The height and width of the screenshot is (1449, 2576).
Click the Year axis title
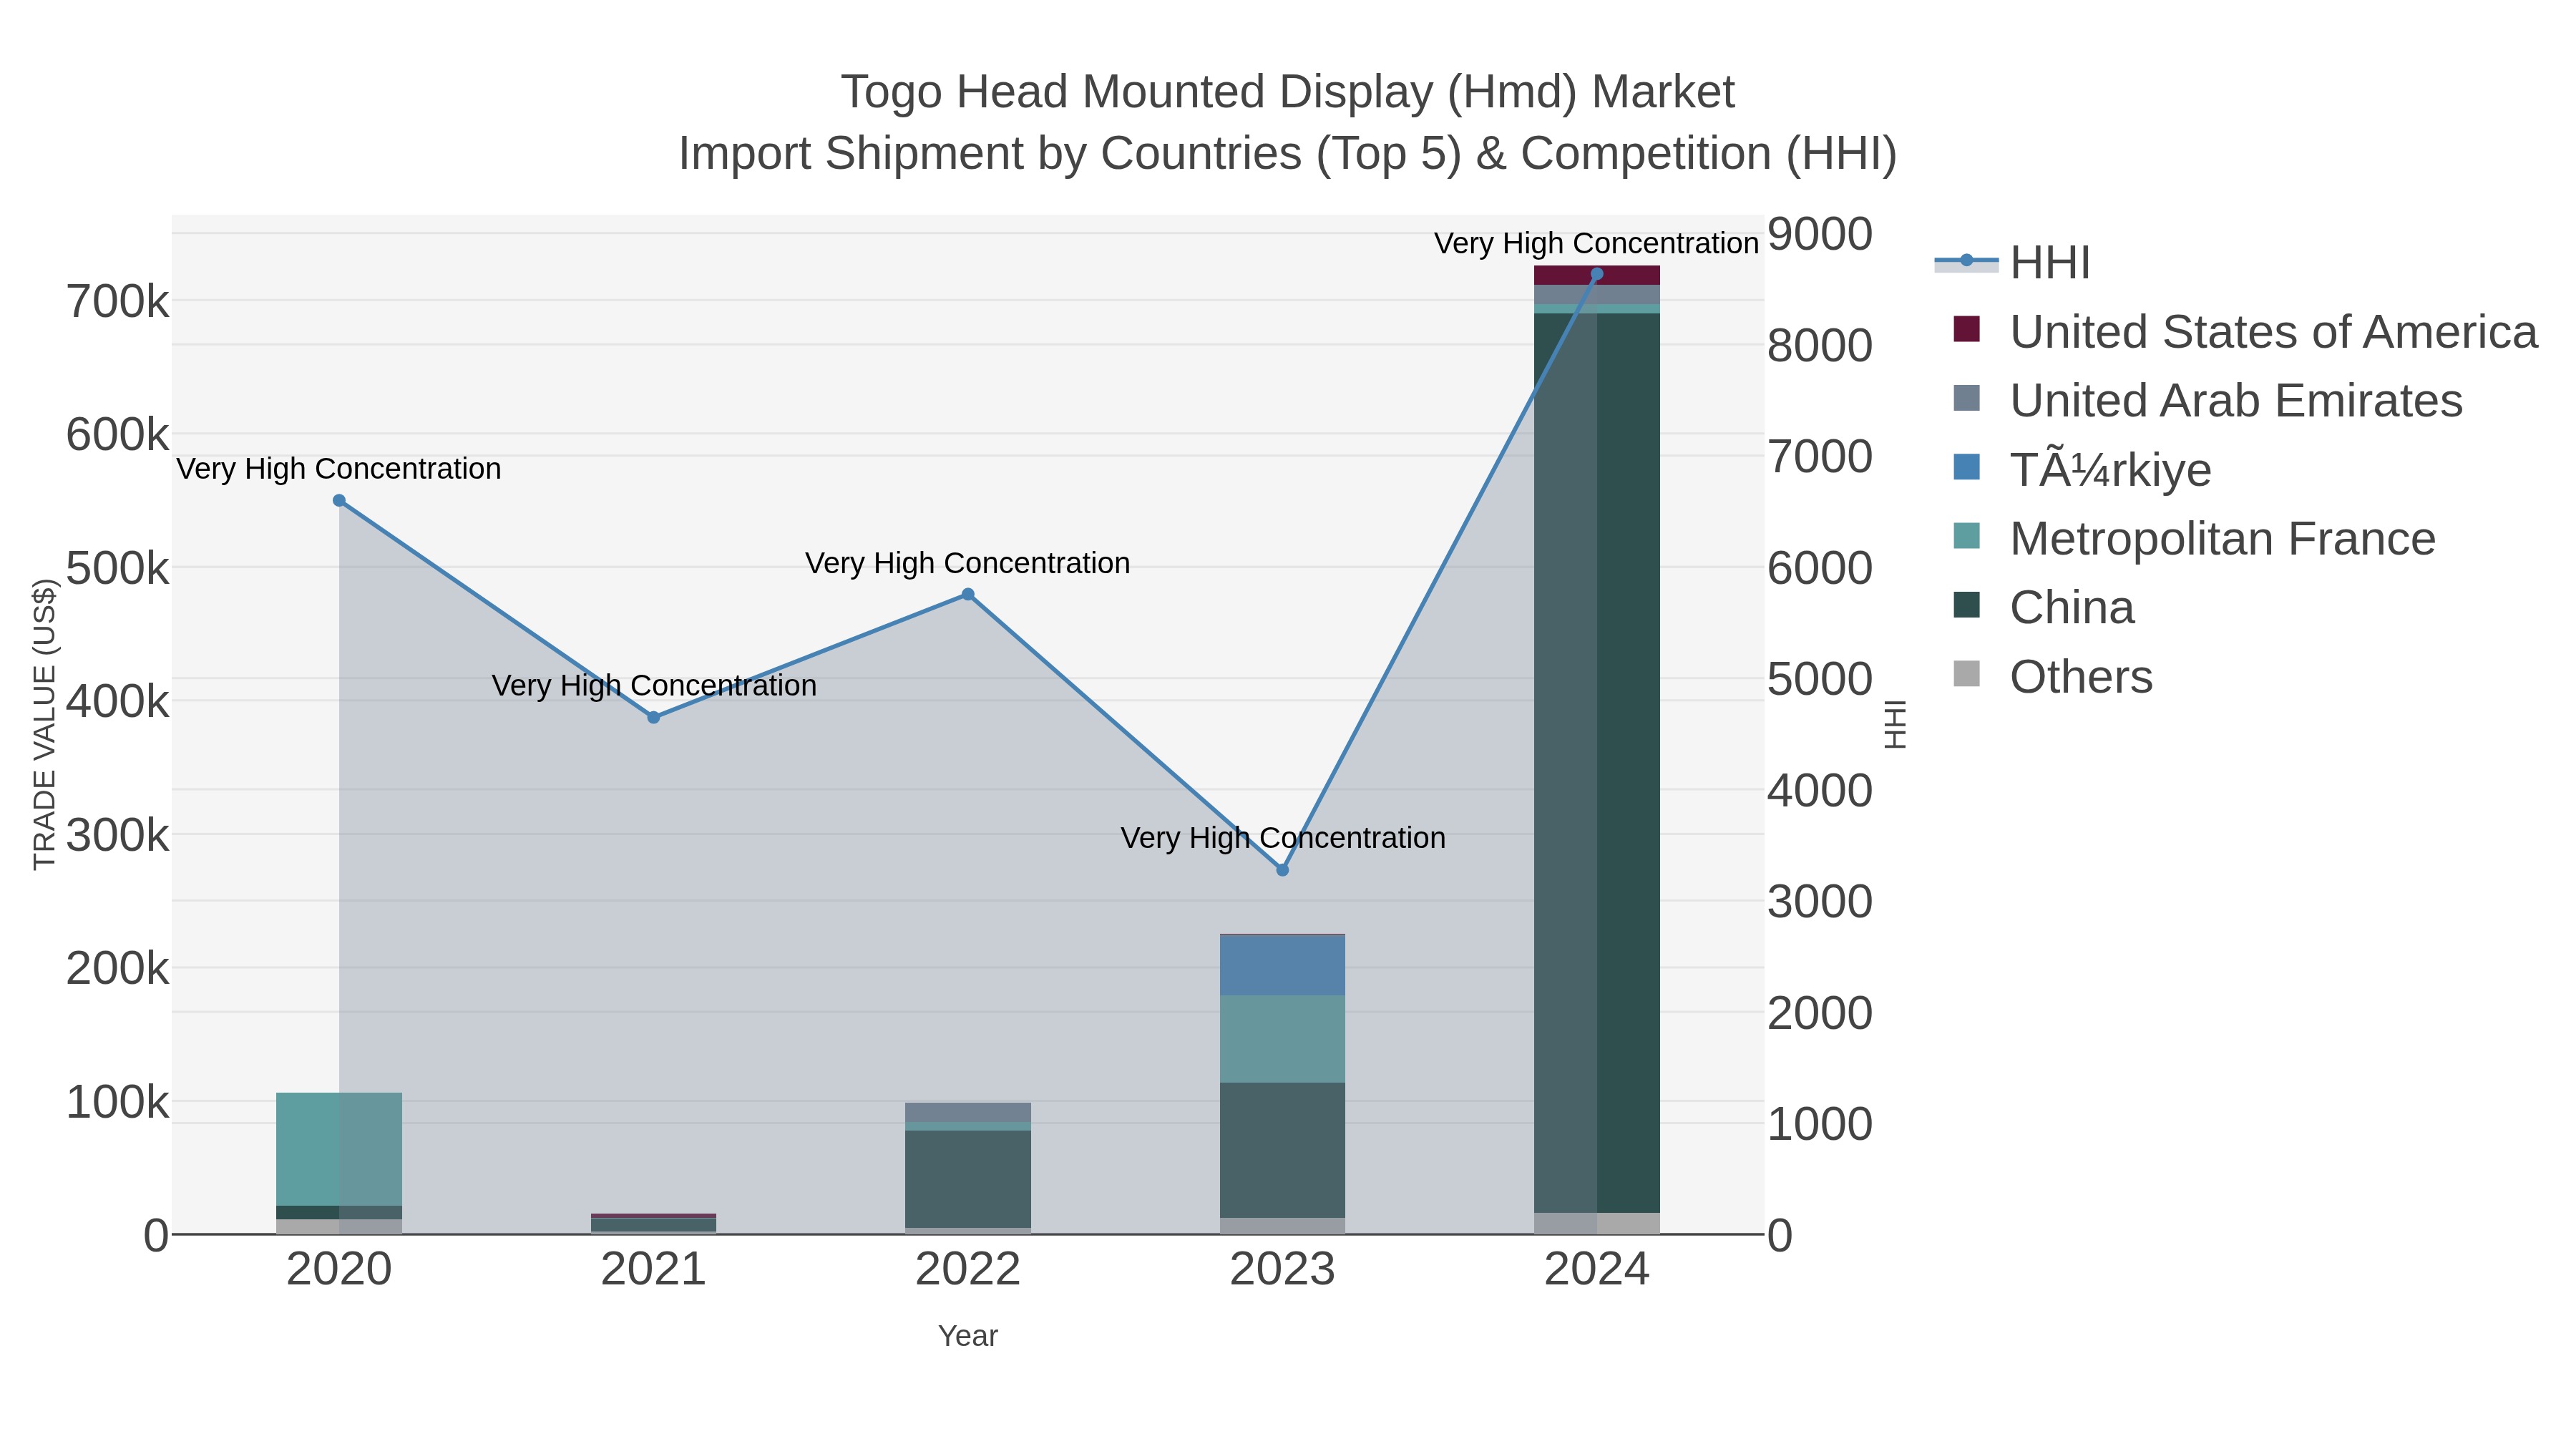tap(968, 1336)
